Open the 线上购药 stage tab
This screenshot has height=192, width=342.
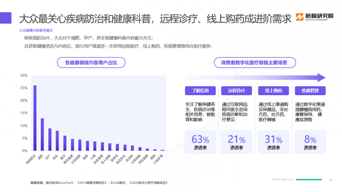[x=274, y=91]
